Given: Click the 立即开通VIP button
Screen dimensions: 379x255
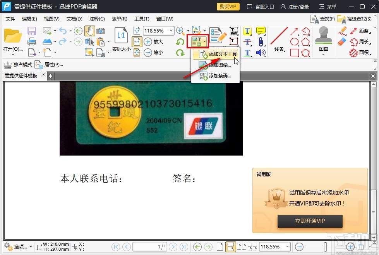Looking at the screenshot, I should (310, 221).
